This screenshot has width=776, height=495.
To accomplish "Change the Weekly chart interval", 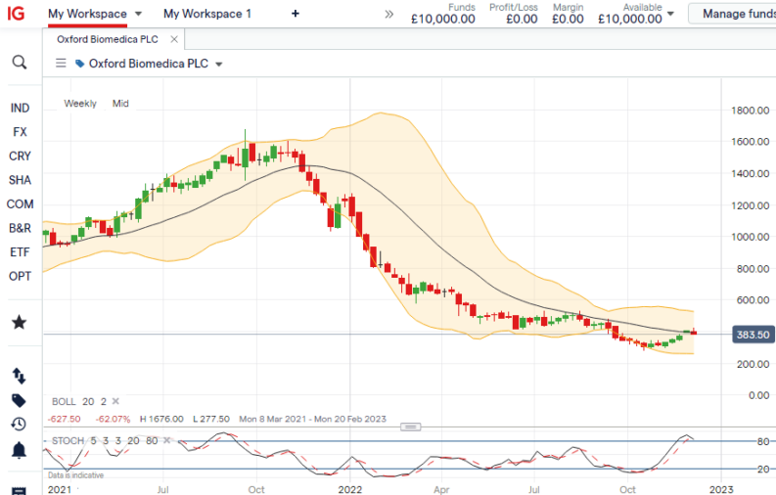I will point(80,104).
